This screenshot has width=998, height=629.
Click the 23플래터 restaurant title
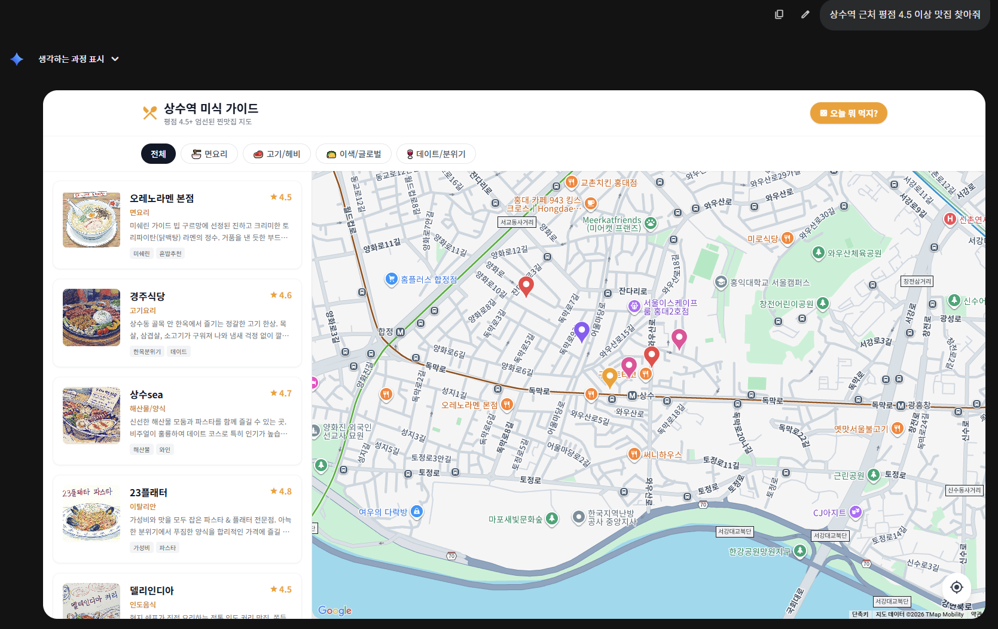(x=149, y=493)
